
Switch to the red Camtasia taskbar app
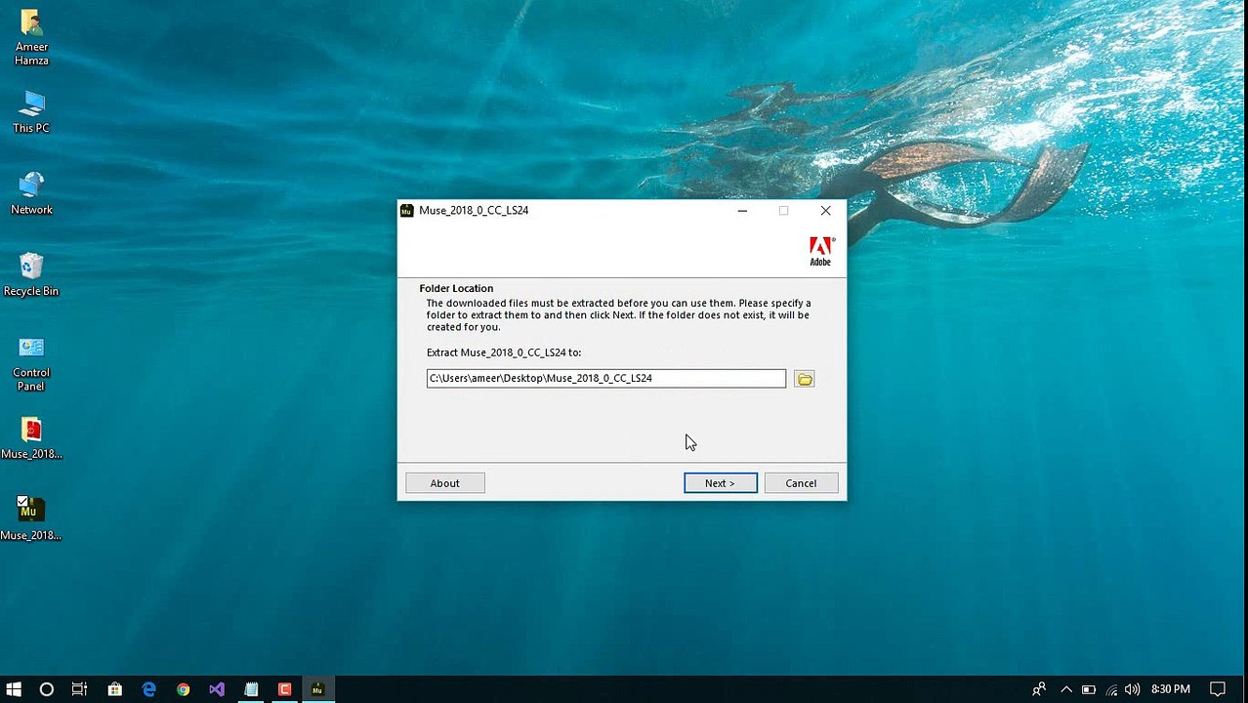tap(284, 689)
